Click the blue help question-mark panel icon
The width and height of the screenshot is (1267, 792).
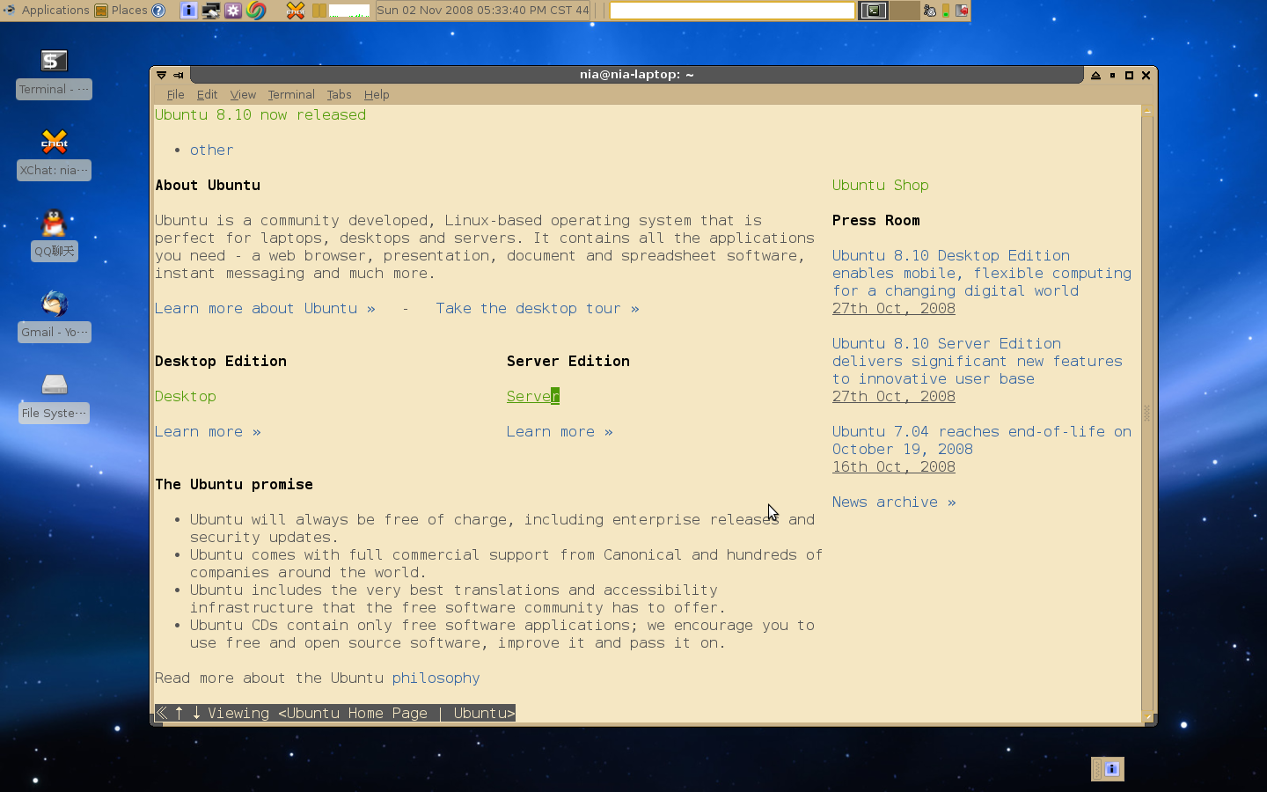(x=158, y=11)
